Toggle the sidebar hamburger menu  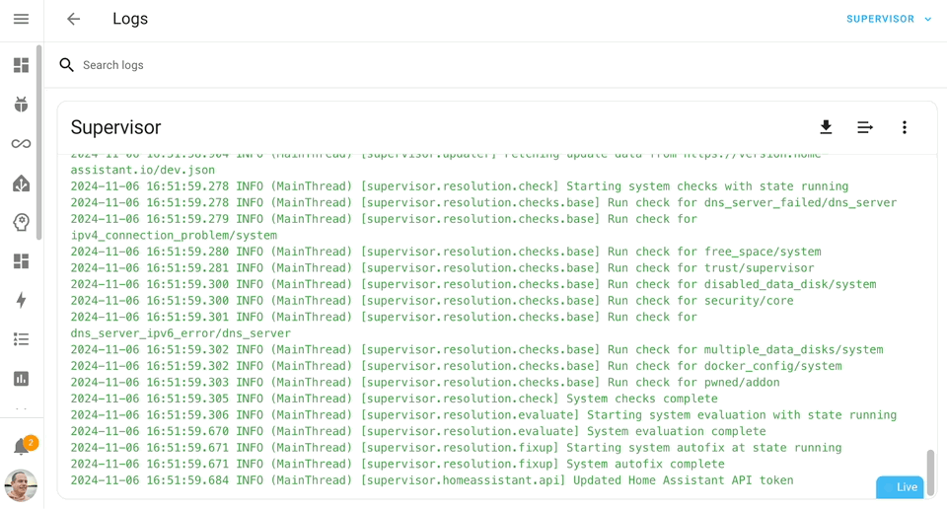[x=21, y=19]
